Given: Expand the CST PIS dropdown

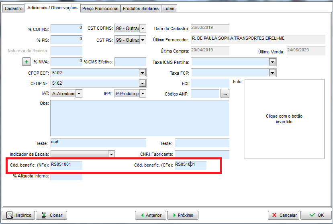Looking at the screenshot, I should pos(142,40).
